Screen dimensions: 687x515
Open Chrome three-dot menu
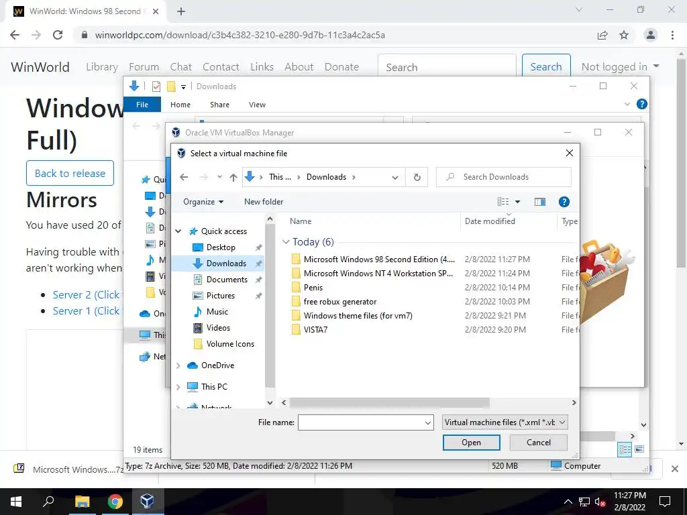click(672, 35)
